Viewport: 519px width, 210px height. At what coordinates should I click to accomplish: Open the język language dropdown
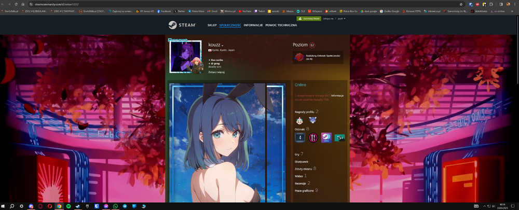point(342,19)
